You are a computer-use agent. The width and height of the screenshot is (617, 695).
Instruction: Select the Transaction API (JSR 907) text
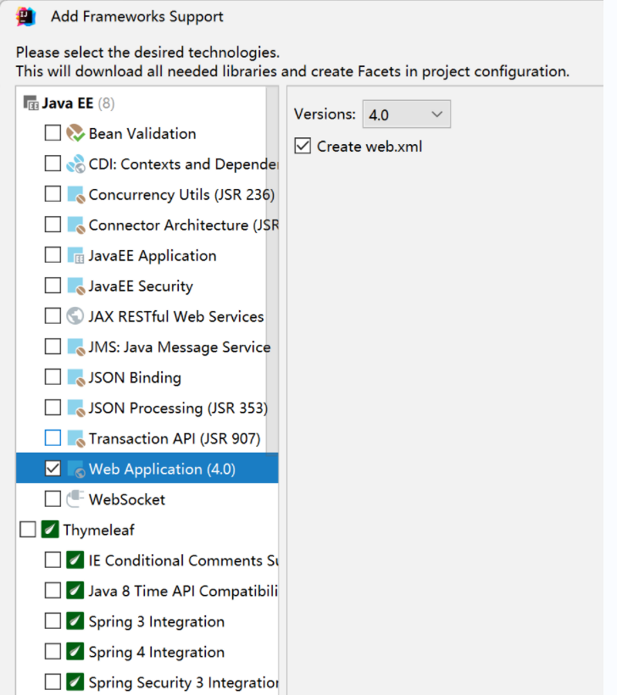(175, 439)
